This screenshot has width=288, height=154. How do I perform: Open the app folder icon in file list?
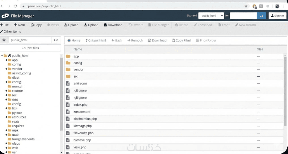click(x=68, y=56)
